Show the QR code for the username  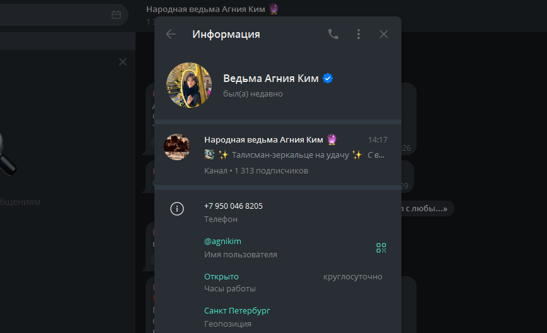[x=381, y=248]
